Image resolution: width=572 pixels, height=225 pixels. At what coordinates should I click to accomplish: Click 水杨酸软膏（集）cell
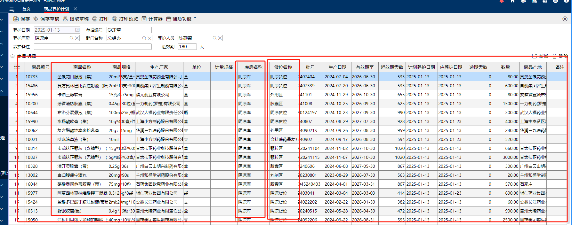82,121
